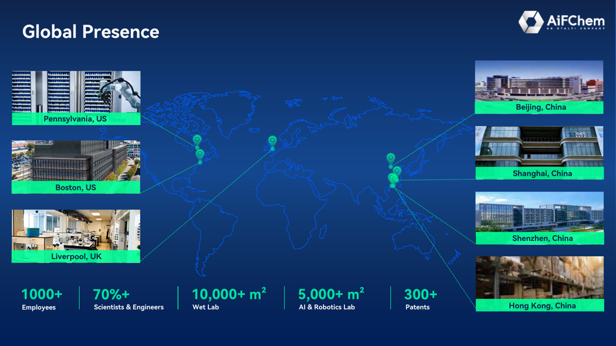
Task: Click the "Employees" caption
Action: click(x=38, y=308)
